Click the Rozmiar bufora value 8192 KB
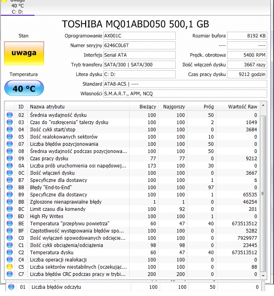Screen dimensions: 274x296 pyautogui.click(x=247, y=36)
